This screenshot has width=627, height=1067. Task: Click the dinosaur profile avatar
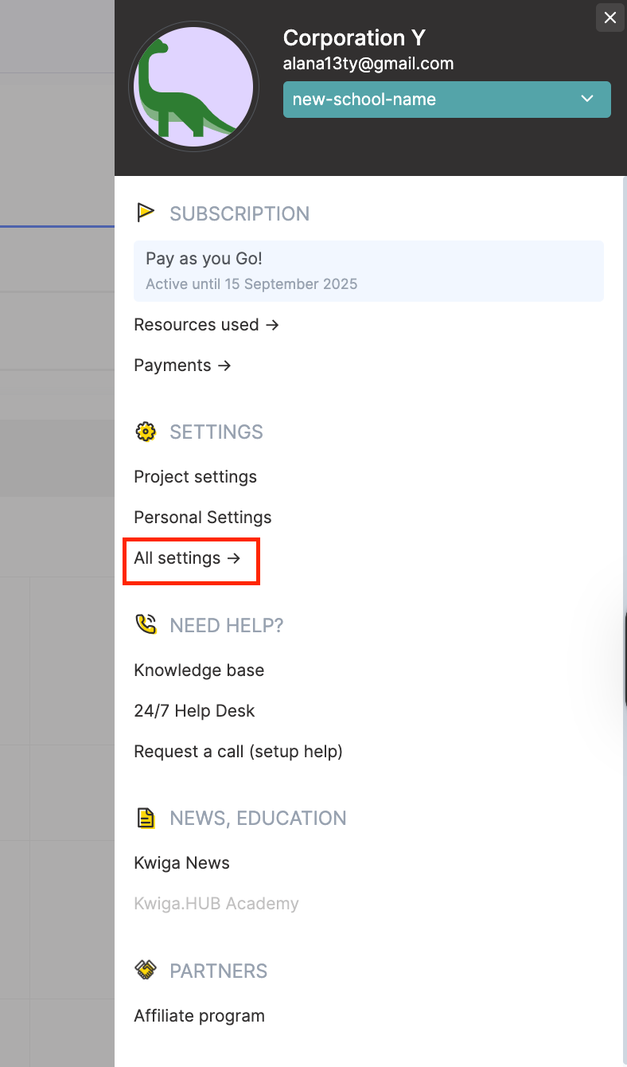tap(194, 88)
